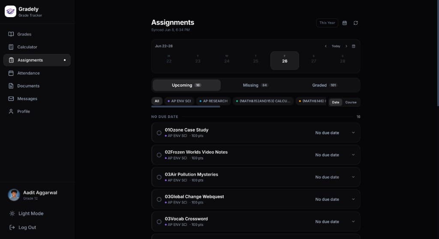Viewport: 439px width, 239px height.
Task: Switch to the Upcoming tab
Action: click(186, 85)
